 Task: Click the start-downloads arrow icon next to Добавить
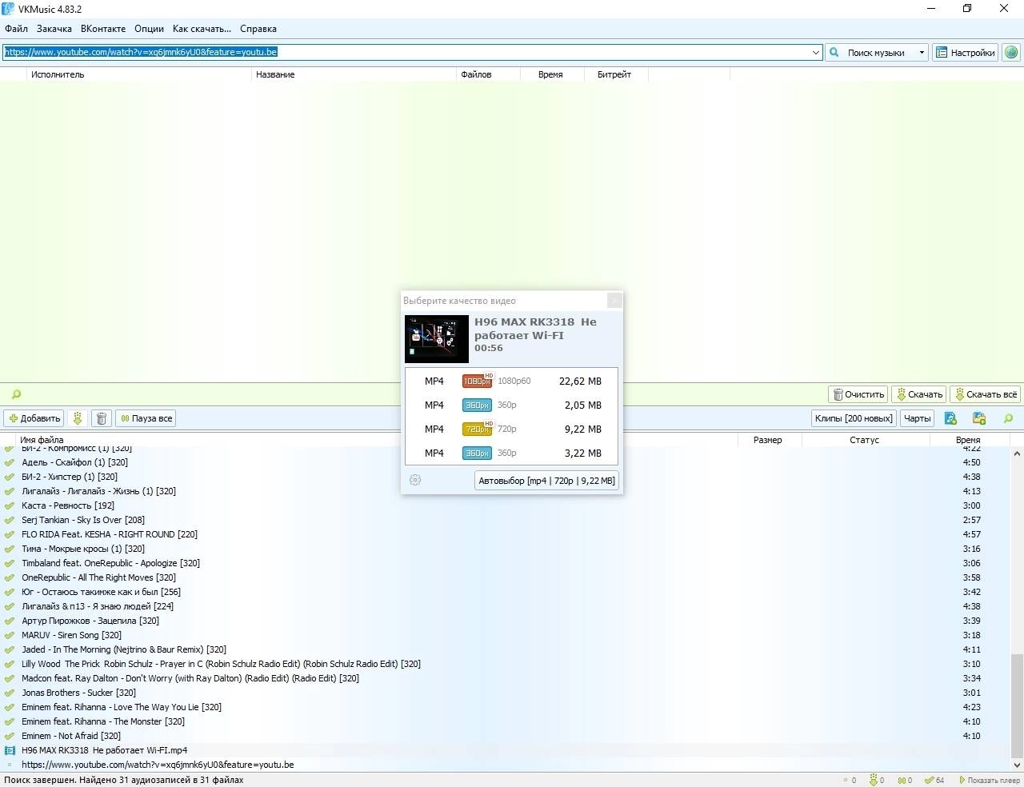click(78, 418)
